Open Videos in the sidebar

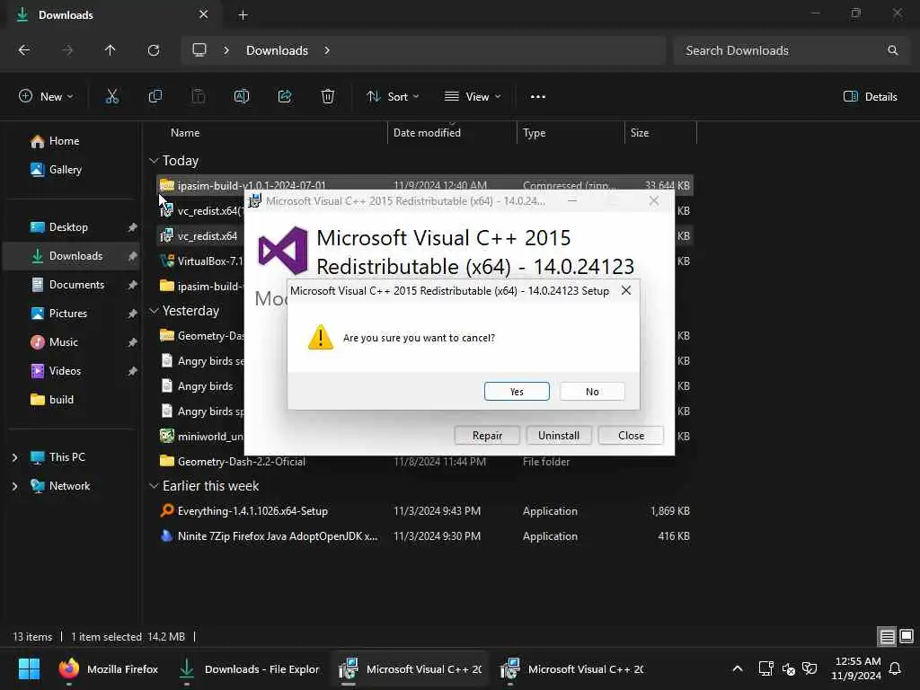click(x=65, y=371)
